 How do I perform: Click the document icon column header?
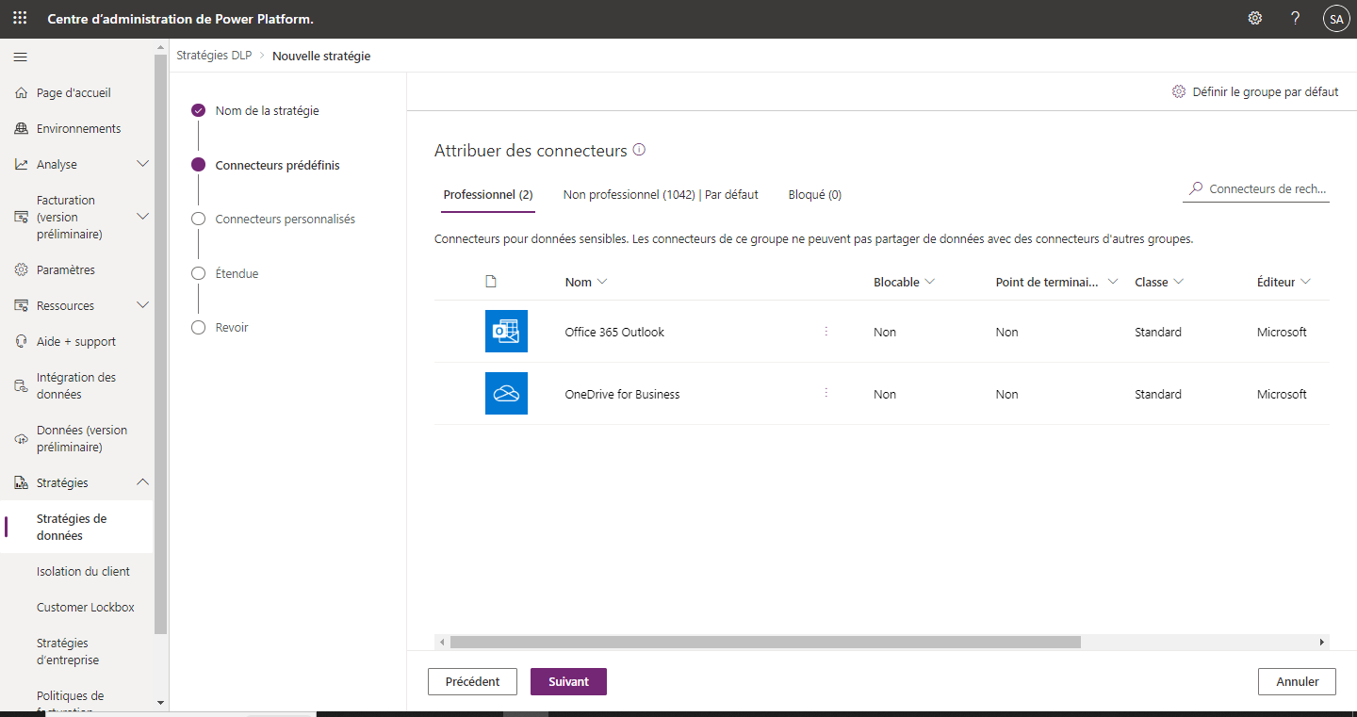[x=490, y=282]
